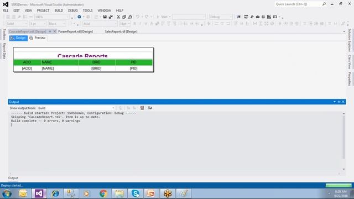Expand the Toolbox side tab
Screen dimensions: 354x199
(x=4, y=34)
